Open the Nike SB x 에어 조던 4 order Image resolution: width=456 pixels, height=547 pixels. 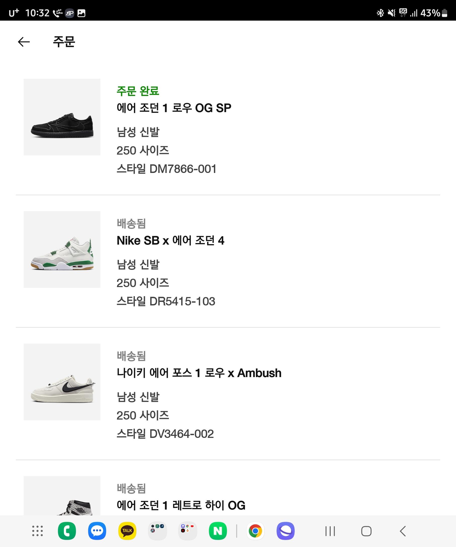(x=171, y=241)
